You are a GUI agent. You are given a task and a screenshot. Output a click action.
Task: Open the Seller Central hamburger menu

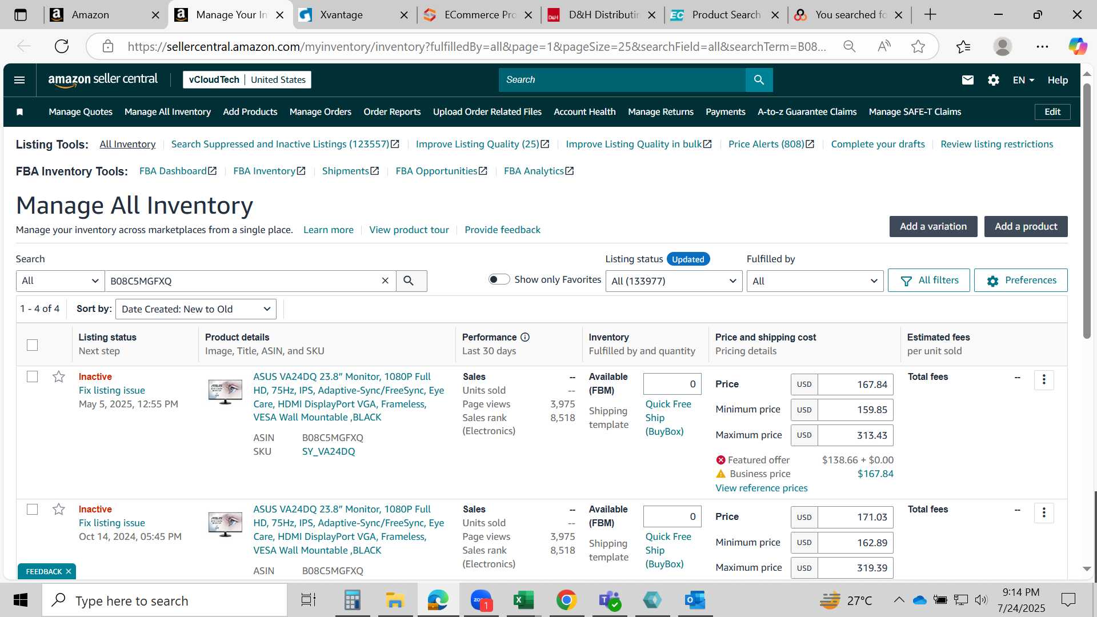[19, 80]
